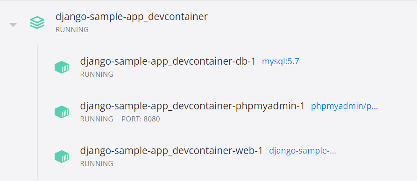Click the phpmyadmin-1 container icon
Viewport: 417px width, 181px height.
pos(62,112)
